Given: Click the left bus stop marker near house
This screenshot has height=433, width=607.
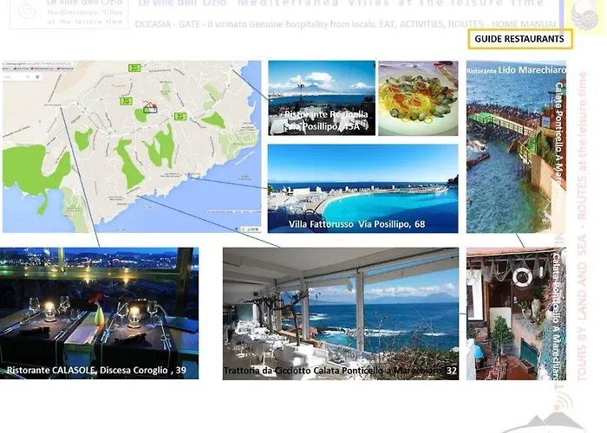Looking at the screenshot, I should [x=126, y=101].
